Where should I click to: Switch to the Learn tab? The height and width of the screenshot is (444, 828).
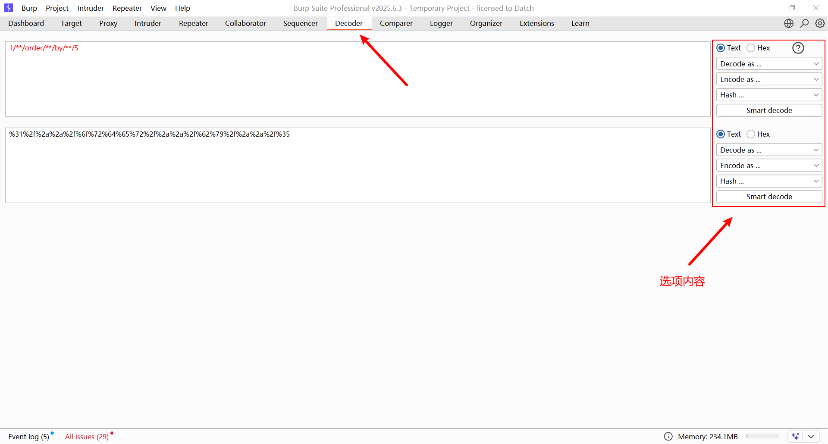(580, 23)
